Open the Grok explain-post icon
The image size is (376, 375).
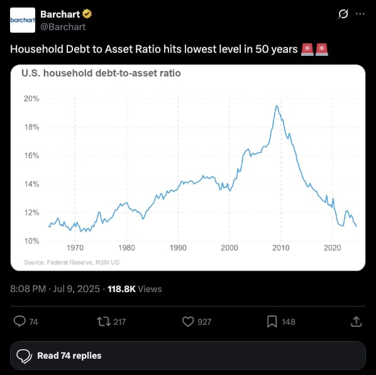pos(343,14)
